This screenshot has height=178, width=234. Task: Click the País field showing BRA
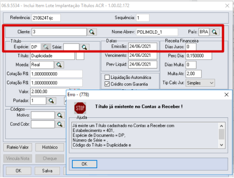tap(204, 32)
